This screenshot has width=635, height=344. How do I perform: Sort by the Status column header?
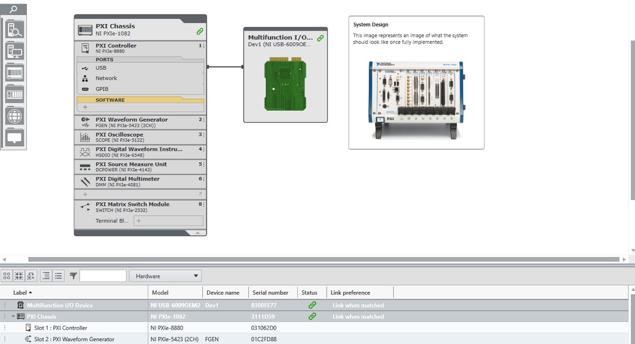coord(312,293)
